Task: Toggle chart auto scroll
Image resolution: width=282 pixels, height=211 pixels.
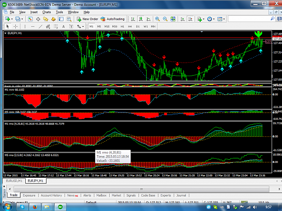Action: [x=182, y=19]
